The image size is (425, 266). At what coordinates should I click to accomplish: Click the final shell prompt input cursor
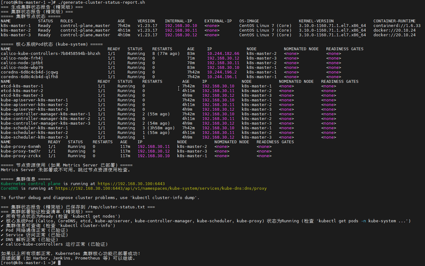[59, 263]
